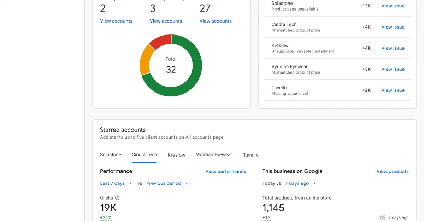Open the Previous period comparison dropdown
Image resolution: width=424 pixels, height=221 pixels.
[167, 183]
